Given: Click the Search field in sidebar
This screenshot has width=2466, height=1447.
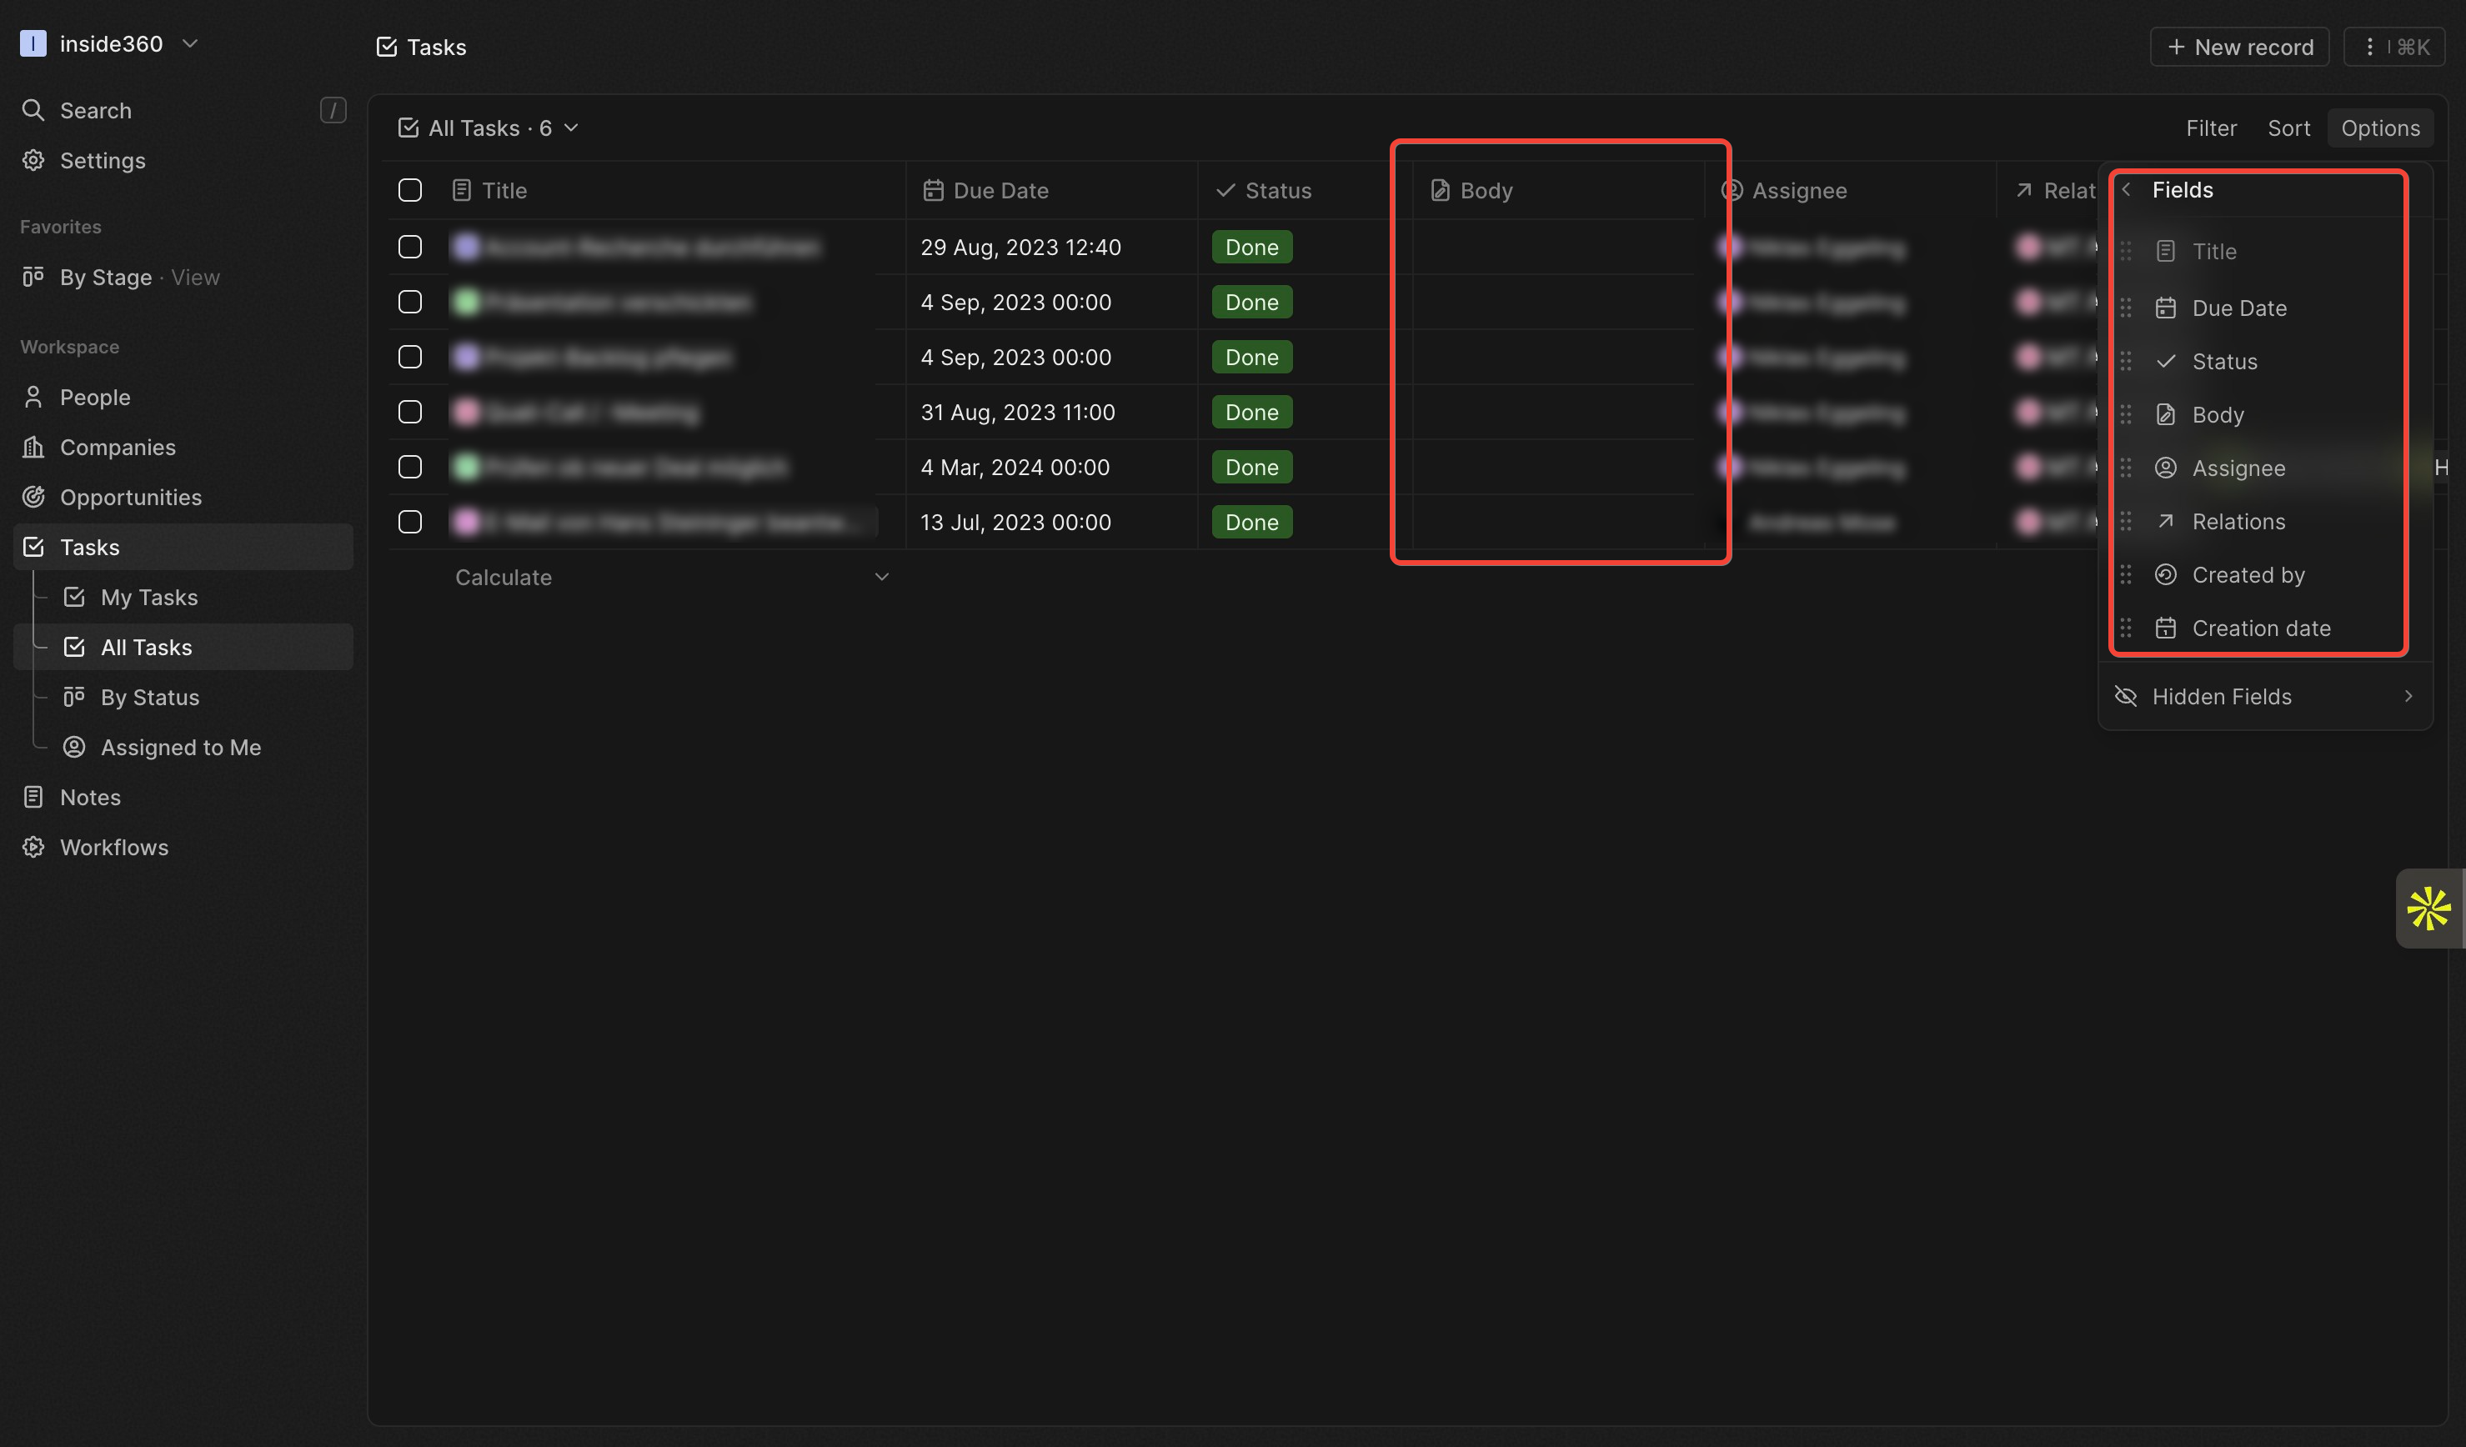Looking at the screenshot, I should 96,111.
